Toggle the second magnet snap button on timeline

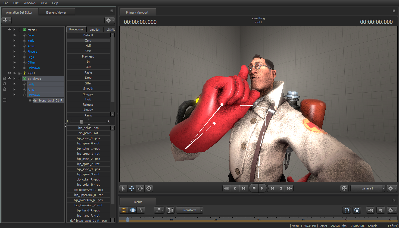point(357,210)
